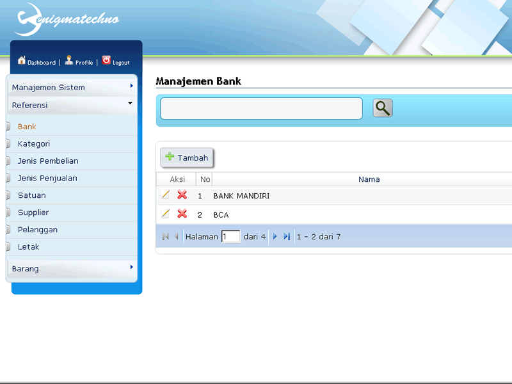Click the Aksi column header

click(177, 179)
